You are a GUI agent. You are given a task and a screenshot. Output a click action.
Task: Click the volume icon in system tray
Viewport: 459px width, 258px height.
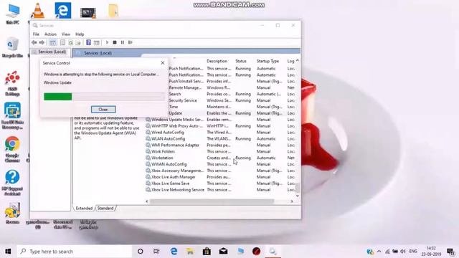tap(403, 252)
